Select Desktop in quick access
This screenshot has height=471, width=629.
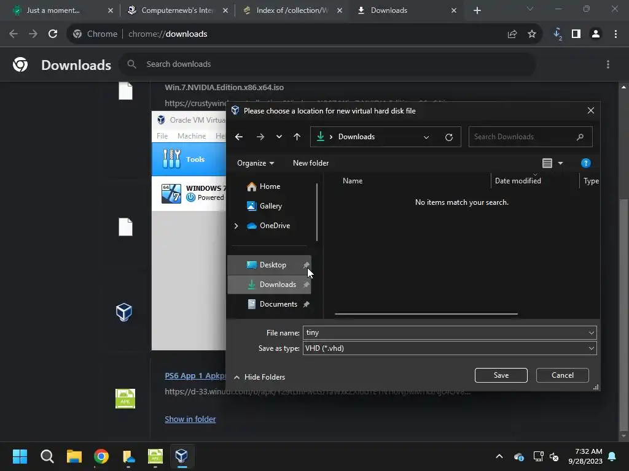pos(269,265)
